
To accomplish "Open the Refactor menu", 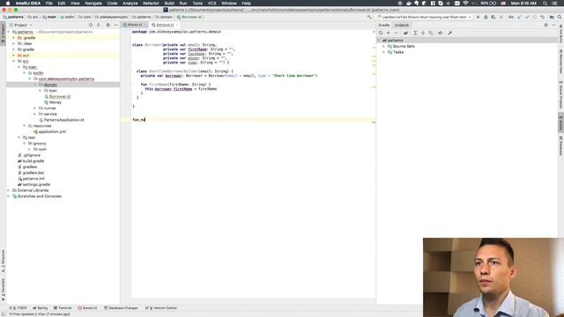I will [151, 4].
